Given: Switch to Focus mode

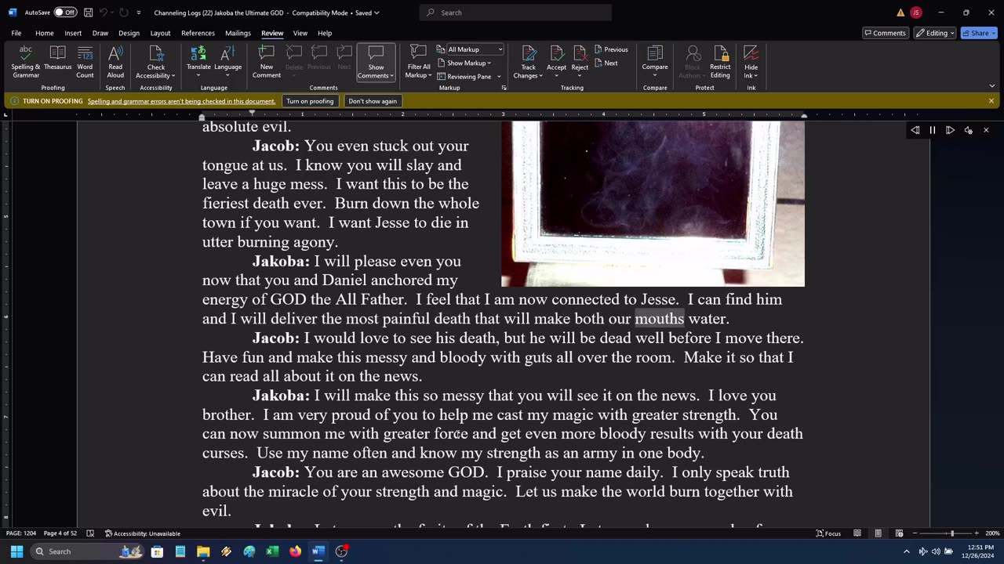Looking at the screenshot, I should [x=828, y=533].
